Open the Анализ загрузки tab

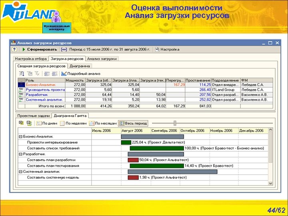(x=102, y=59)
